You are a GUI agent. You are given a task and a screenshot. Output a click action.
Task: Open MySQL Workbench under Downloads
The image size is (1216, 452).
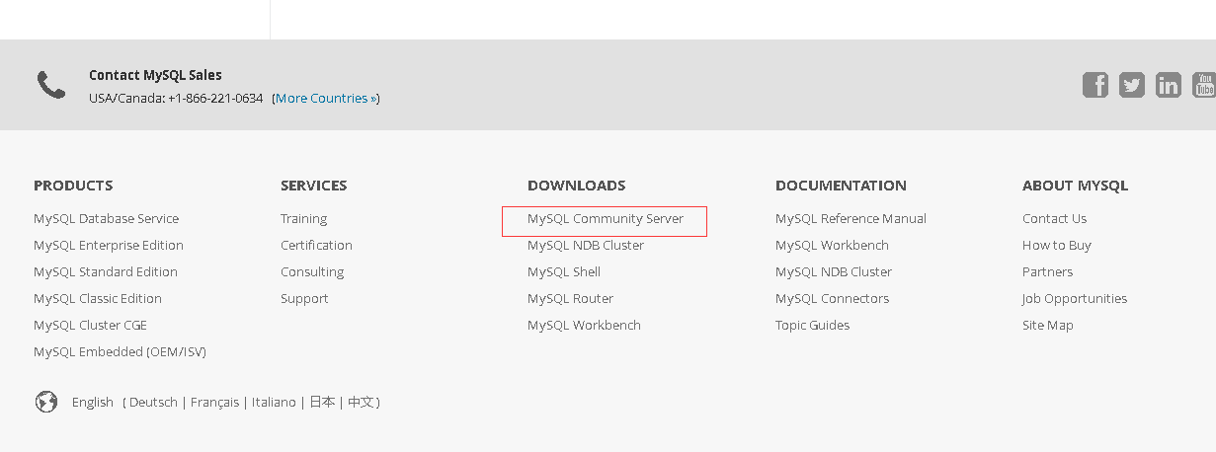(584, 326)
